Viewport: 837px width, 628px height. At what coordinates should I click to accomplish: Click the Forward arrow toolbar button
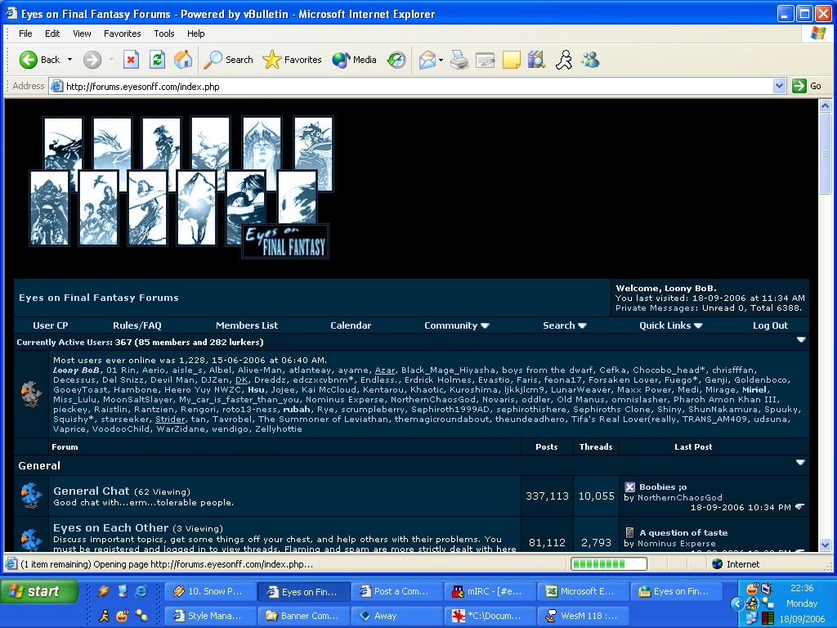(x=92, y=59)
